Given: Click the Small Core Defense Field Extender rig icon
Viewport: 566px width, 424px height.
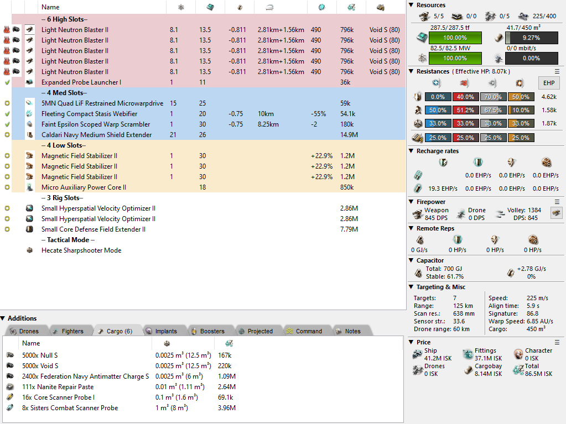Looking at the screenshot, I should coord(30,229).
